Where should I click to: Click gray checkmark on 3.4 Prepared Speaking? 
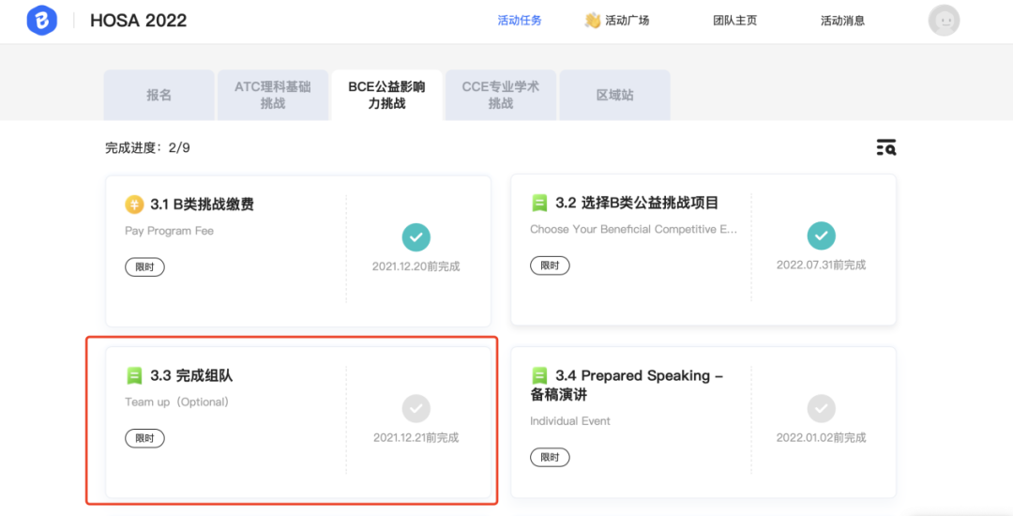tap(821, 408)
